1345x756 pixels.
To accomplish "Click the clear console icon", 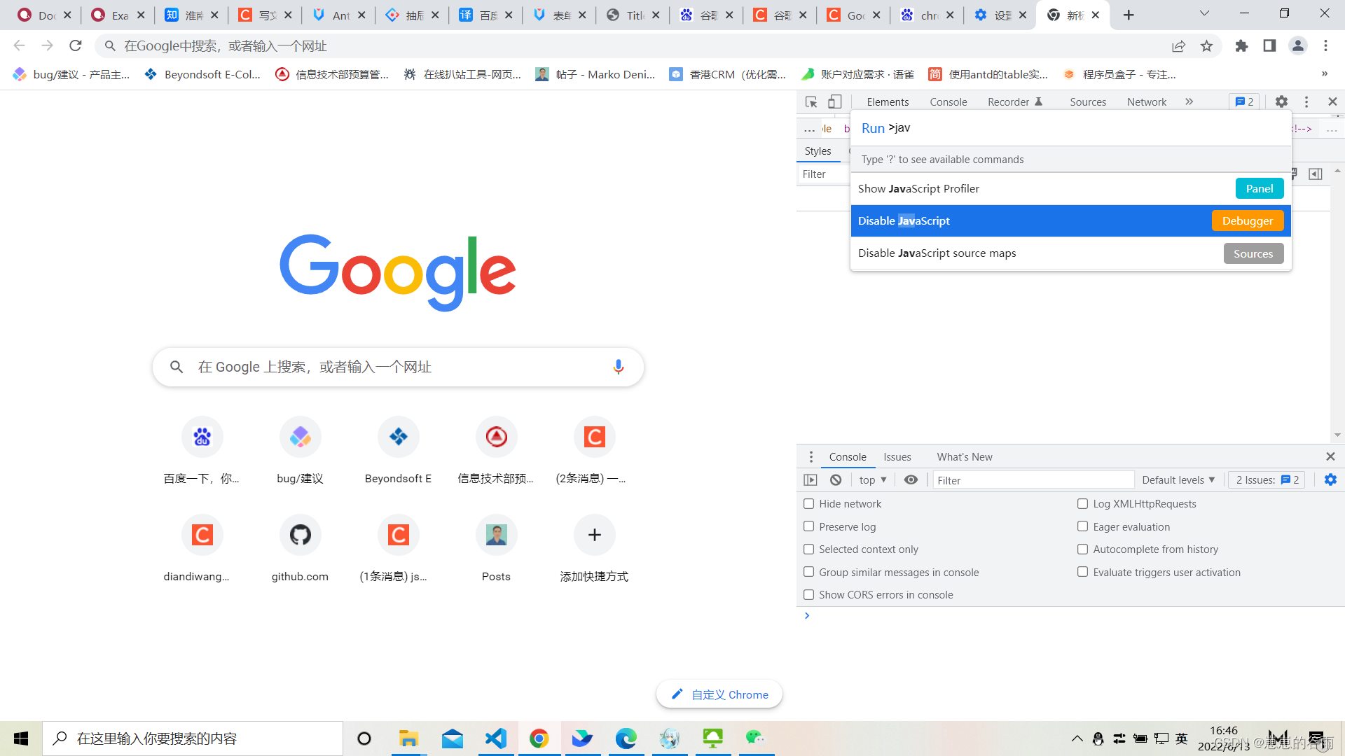I will point(836,480).
